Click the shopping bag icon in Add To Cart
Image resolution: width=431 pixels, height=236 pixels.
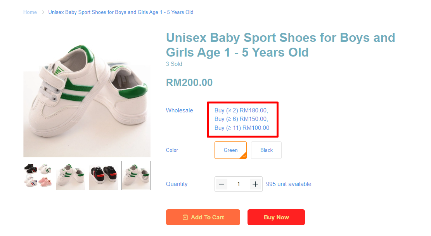(185, 217)
